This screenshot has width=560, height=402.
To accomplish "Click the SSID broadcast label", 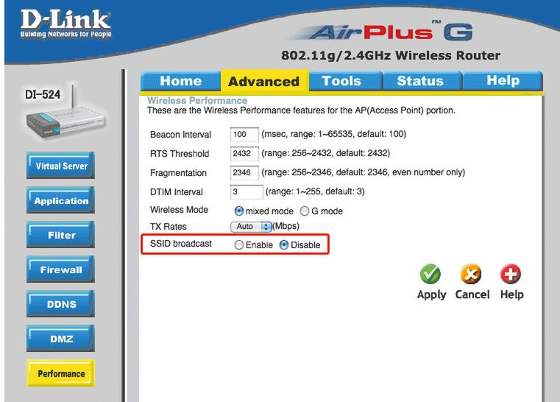I will [x=181, y=244].
